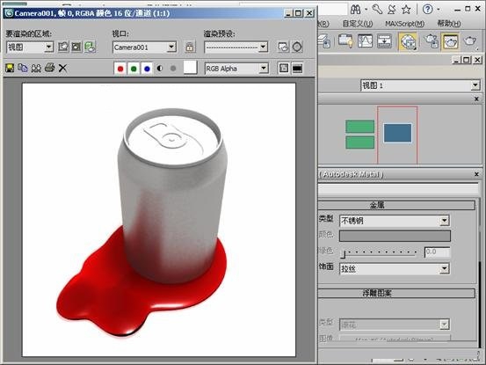The height and width of the screenshot is (365, 486).
Task: Open the disabled 类型 dropdown under 浮雕图案
Action: (x=395, y=325)
